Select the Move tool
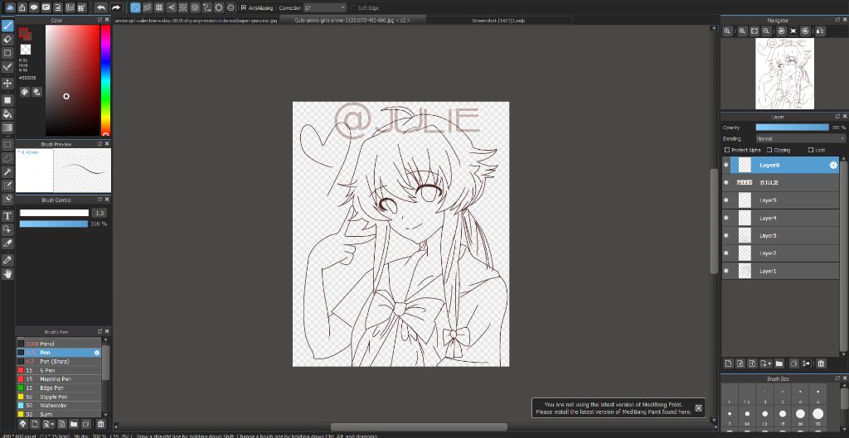 pos(7,84)
